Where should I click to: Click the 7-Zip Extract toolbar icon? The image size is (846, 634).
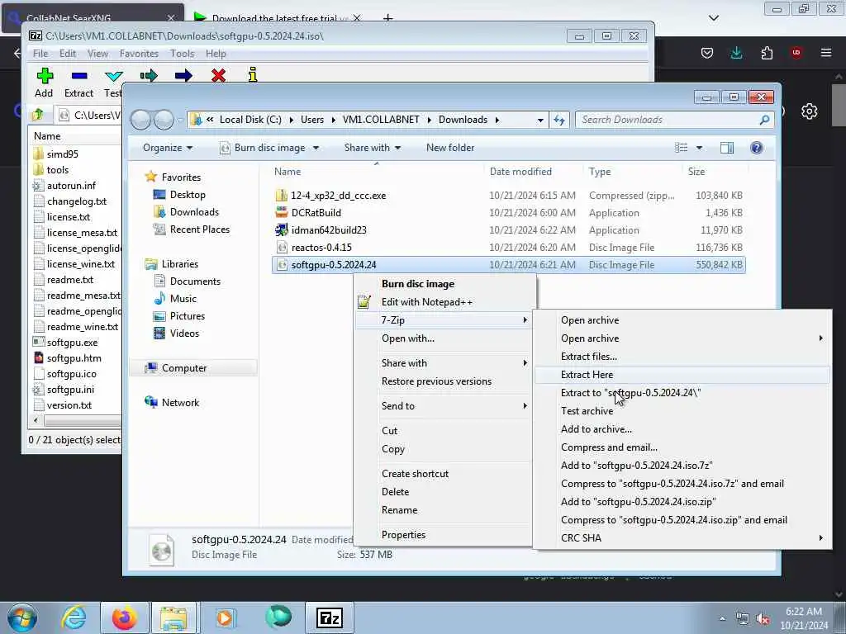tap(78, 75)
